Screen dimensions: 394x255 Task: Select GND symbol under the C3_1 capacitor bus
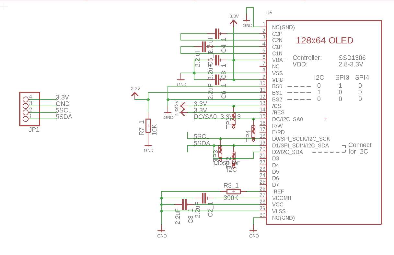click(x=161, y=231)
